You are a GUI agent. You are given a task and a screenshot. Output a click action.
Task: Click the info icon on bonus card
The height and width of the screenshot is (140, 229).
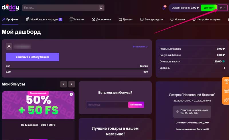[71, 94]
